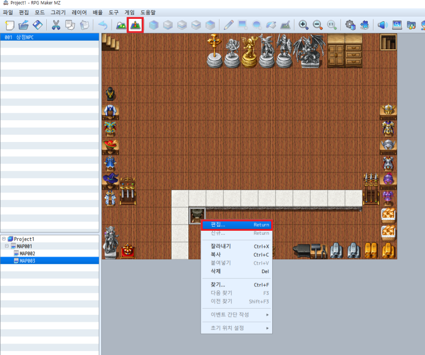
Task: Open the Event Searcher monitor icon
Action: coord(397,25)
